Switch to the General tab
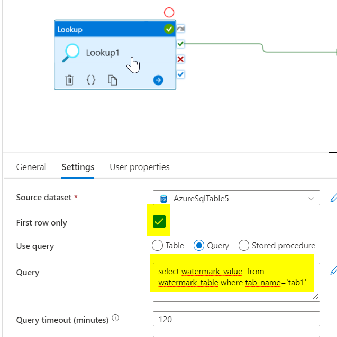 (31, 167)
